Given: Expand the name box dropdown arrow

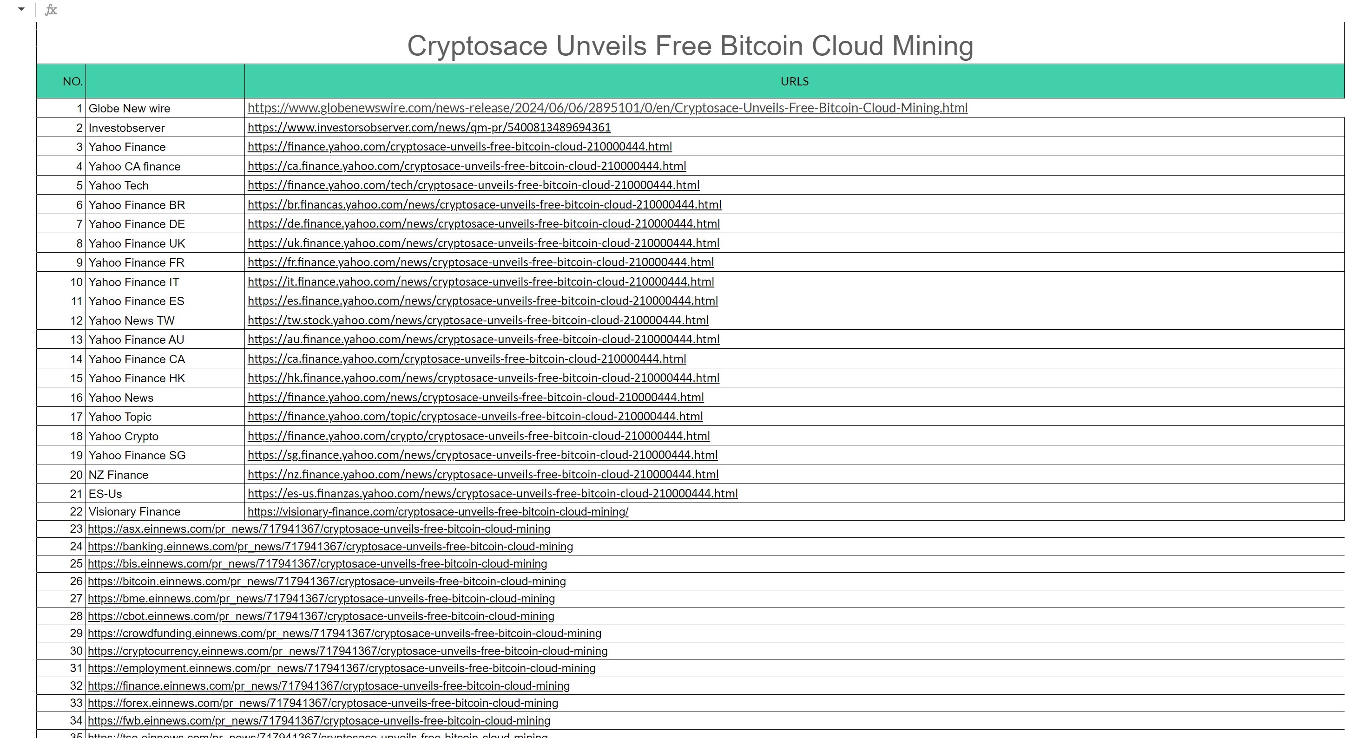Looking at the screenshot, I should [x=21, y=9].
